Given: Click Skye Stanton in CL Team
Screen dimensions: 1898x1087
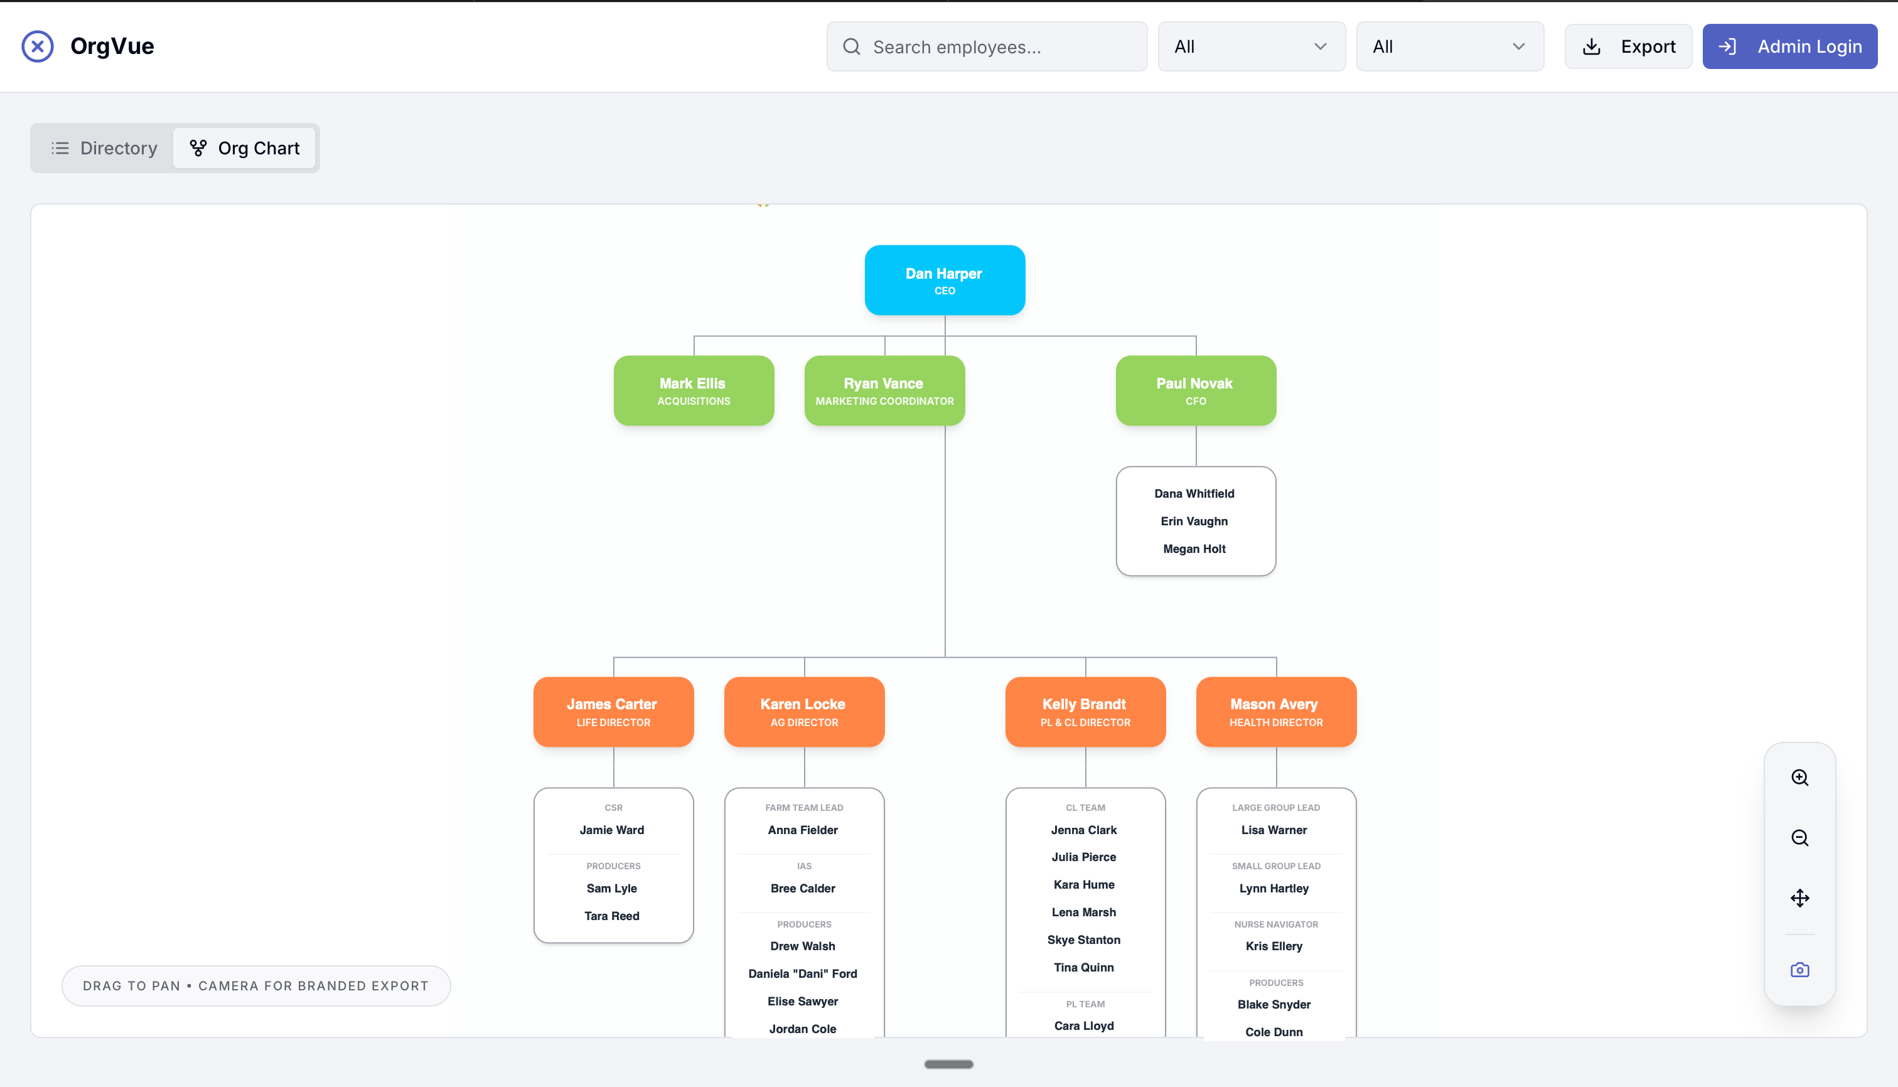Looking at the screenshot, I should [1083, 940].
